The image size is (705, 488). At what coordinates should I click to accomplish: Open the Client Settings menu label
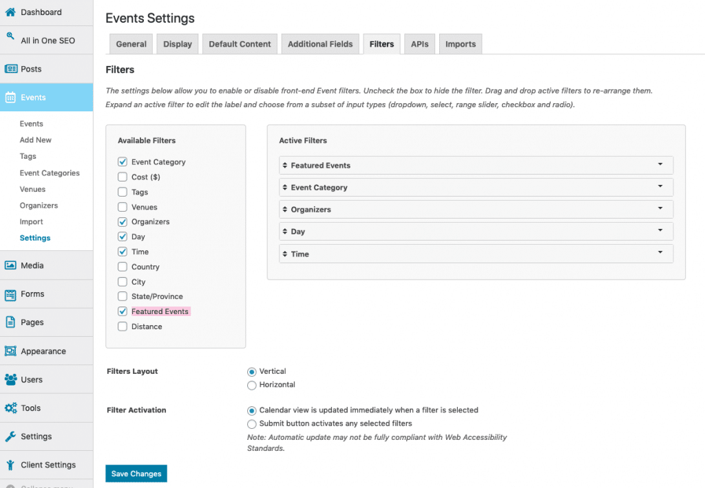(48, 465)
